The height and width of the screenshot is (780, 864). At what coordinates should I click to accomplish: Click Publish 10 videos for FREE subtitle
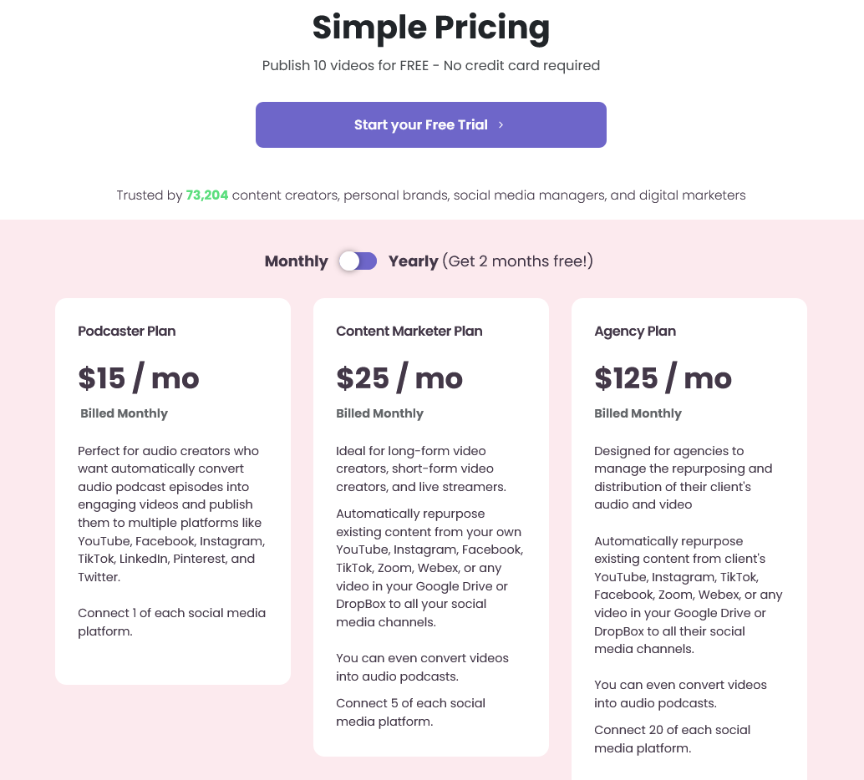coord(431,65)
